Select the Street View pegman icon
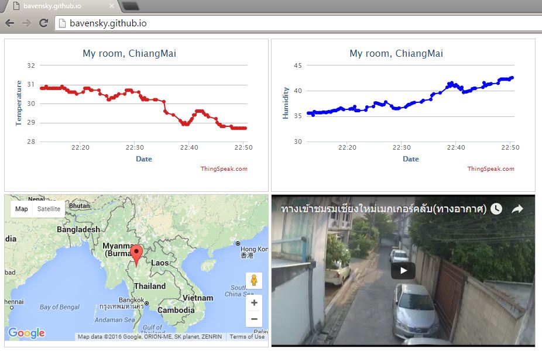This screenshot has width=542, height=355. click(254, 280)
